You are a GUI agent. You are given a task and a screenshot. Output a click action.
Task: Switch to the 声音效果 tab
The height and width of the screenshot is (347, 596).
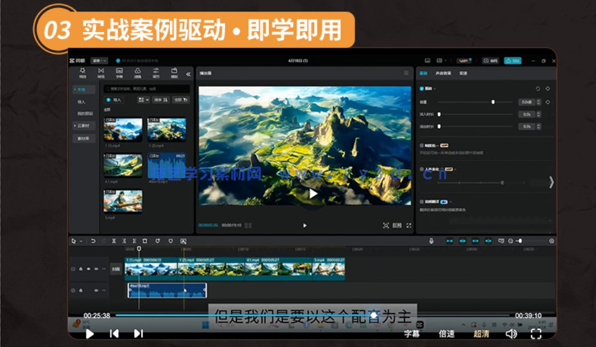point(445,73)
